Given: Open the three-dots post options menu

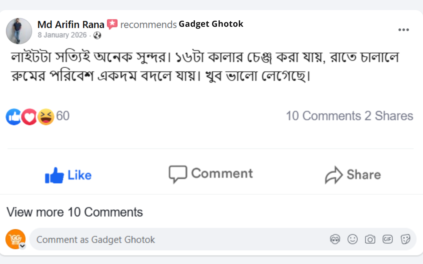Looking at the screenshot, I should point(403,30).
